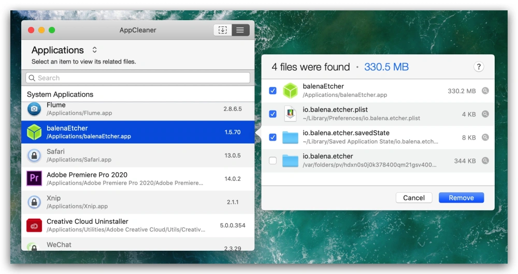Select Creative Cloud Uninstaller row
Image resolution: width=518 pixels, height=274 pixels.
[138, 225]
